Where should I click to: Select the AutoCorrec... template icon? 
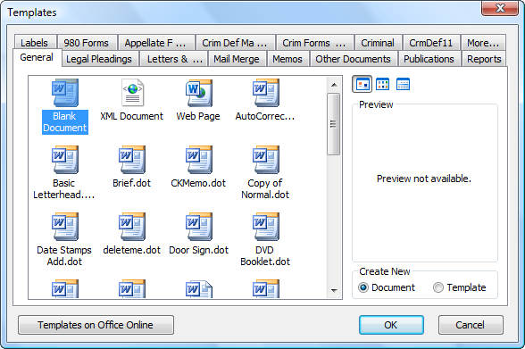[x=266, y=93]
